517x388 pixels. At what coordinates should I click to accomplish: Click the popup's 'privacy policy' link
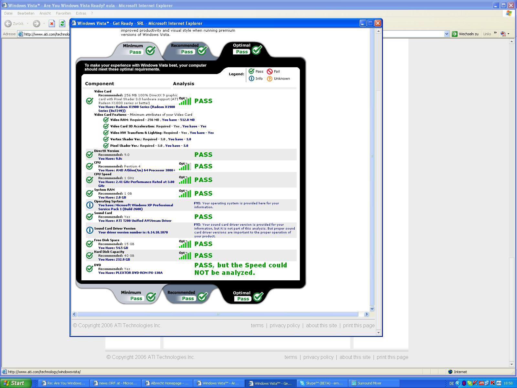pyautogui.click(x=285, y=325)
